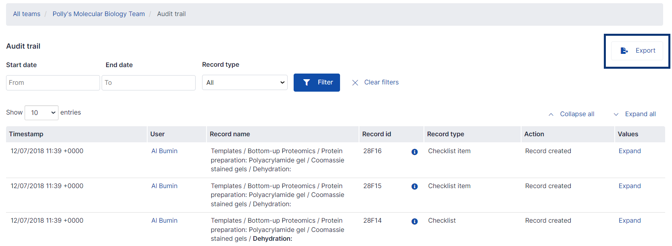Click info icon beside record 28F16
Image resolution: width=672 pixels, height=246 pixels.
pyautogui.click(x=414, y=152)
